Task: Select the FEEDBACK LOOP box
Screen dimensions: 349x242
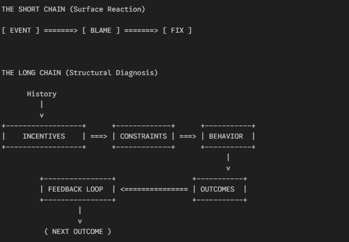Action: (x=77, y=189)
